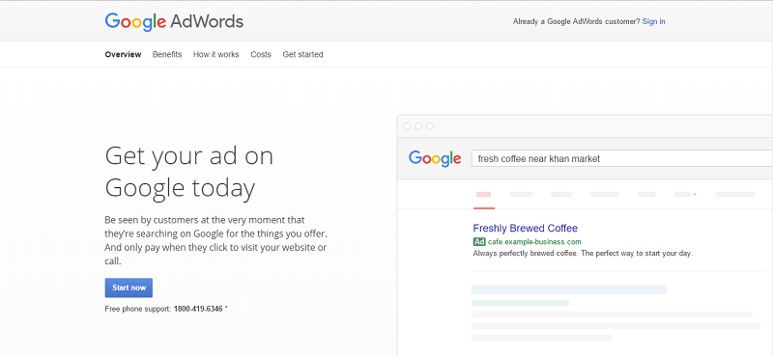Screen dimensions: 773x356
Task: Click the Google logo in the mock browser
Action: [x=435, y=158]
